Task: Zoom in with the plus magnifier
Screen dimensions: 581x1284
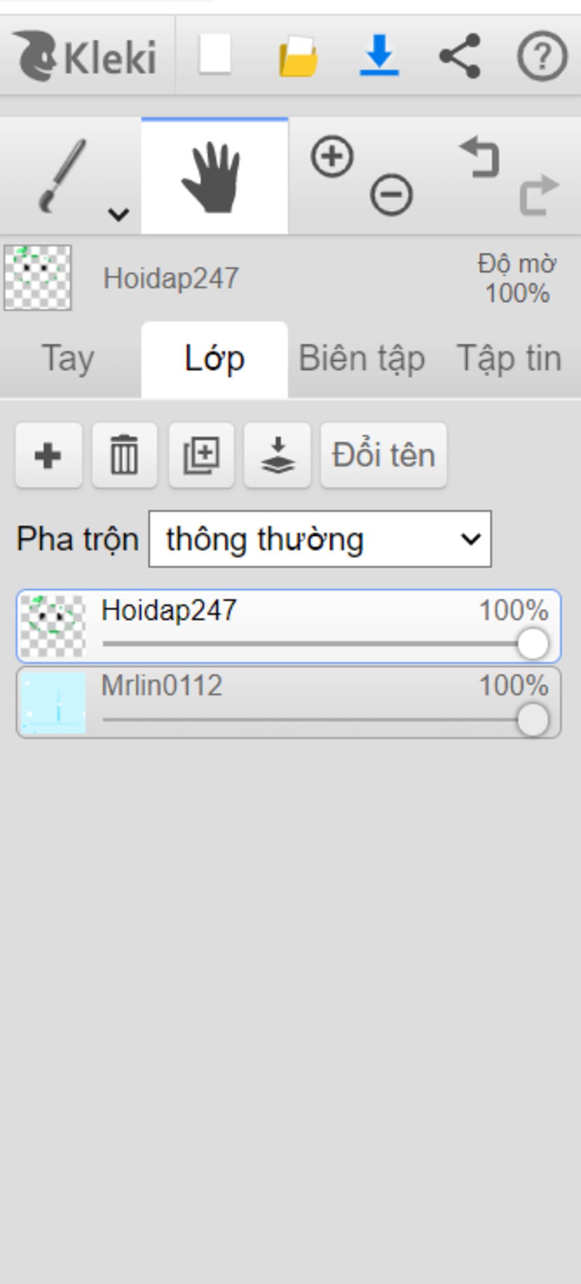Action: point(332,156)
